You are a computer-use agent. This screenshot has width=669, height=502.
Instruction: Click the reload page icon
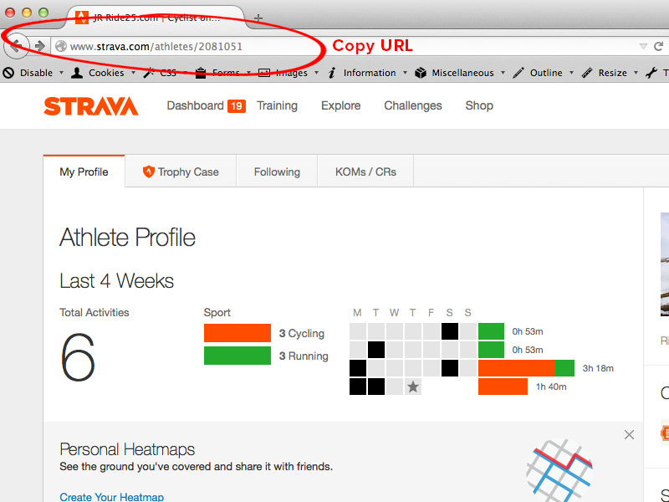(659, 46)
